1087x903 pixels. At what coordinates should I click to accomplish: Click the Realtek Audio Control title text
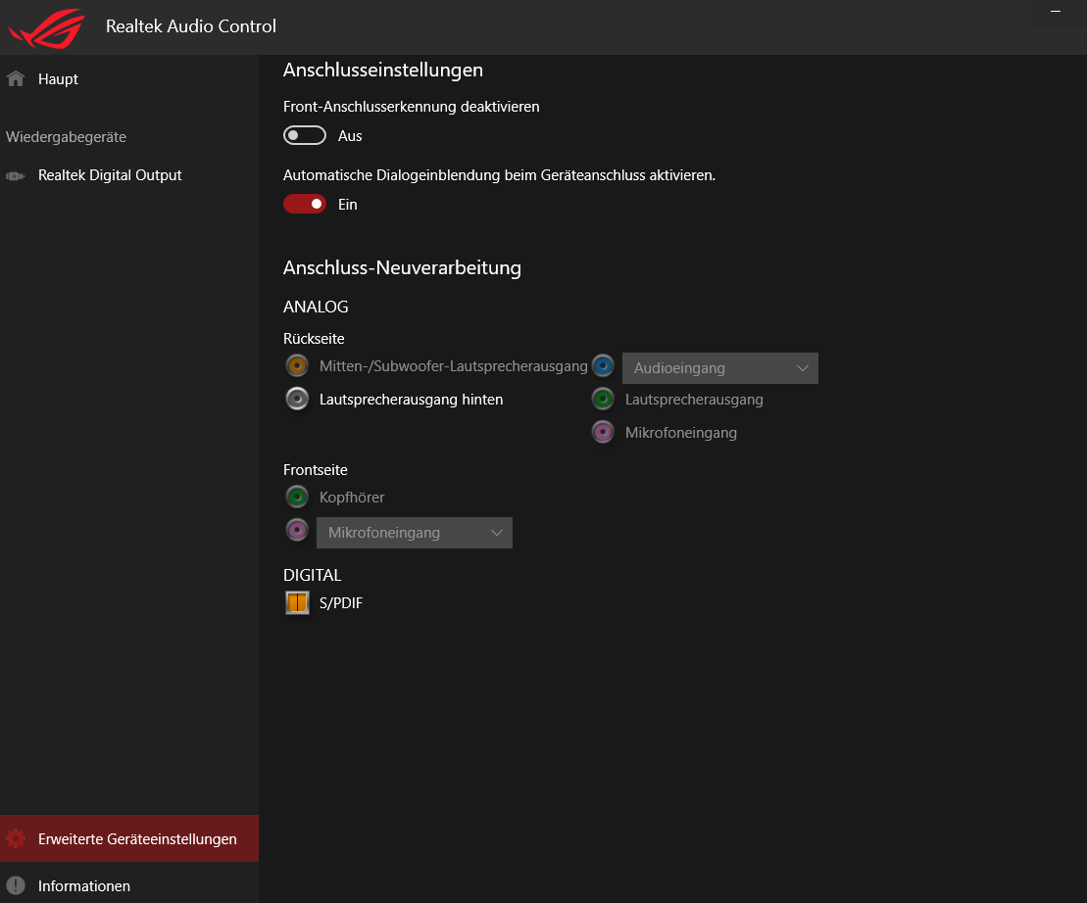coord(190,26)
